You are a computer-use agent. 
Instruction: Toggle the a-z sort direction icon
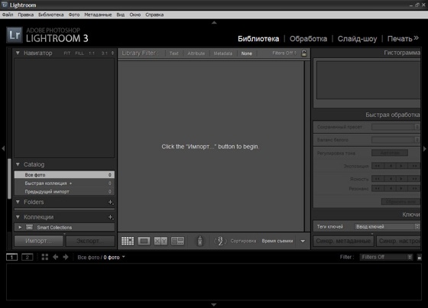220,241
